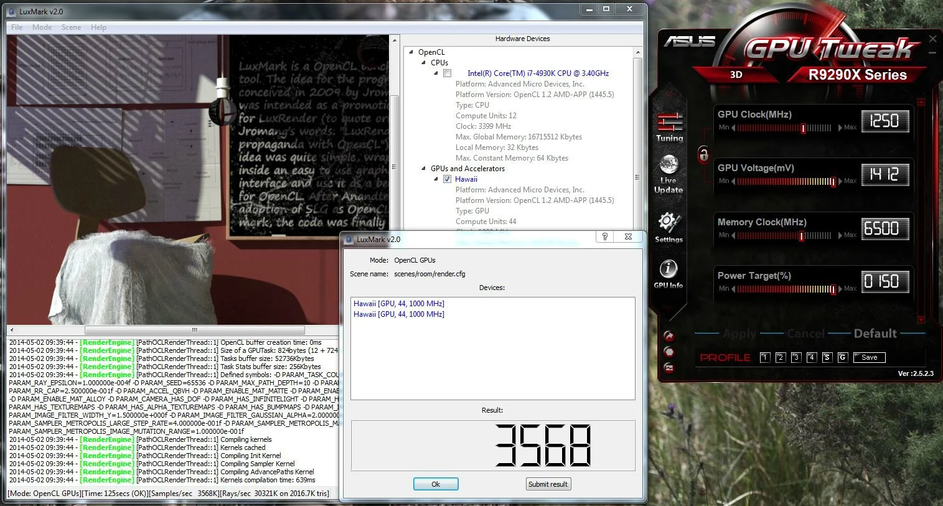The image size is (943, 506).
Task: Open Live Update in GPU Tweak
Action: [669, 174]
